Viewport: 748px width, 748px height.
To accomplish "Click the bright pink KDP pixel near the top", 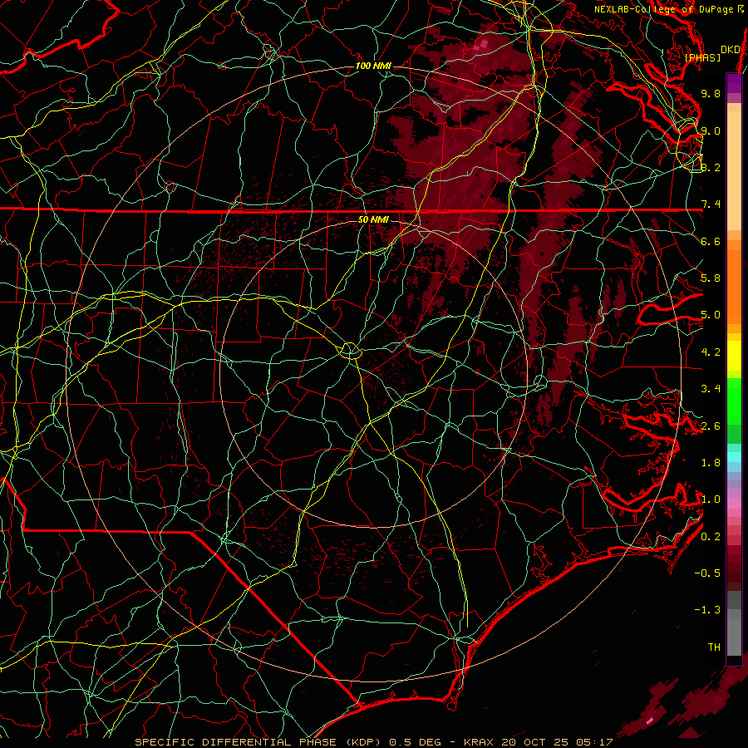I will click(x=483, y=45).
